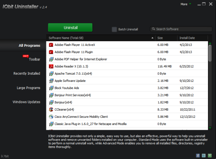The image size is (216, 159).
Task: Minimize the IObit Uninstaller window
Action: [x=199, y=5]
